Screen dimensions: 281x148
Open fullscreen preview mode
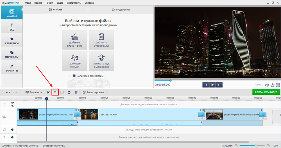[278, 85]
